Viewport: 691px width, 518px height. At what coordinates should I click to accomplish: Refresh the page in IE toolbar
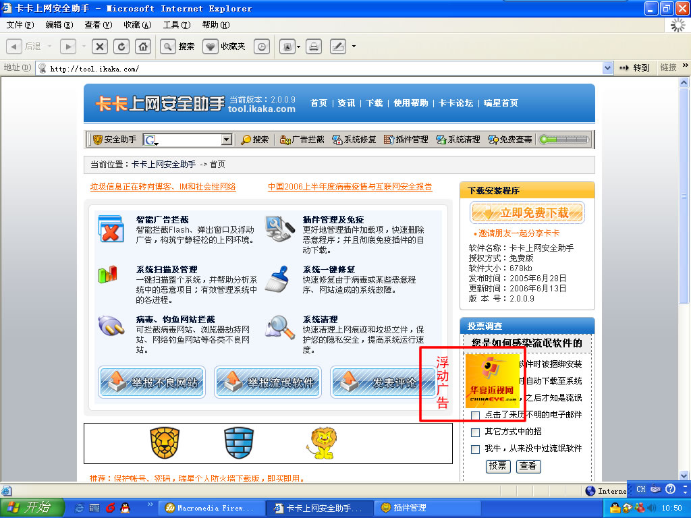[121, 47]
